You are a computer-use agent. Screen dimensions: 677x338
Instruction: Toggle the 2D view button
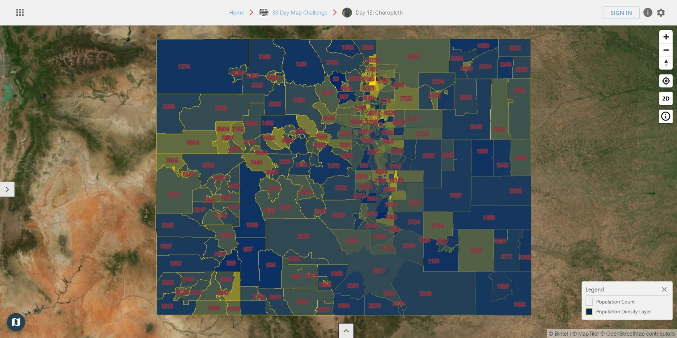click(666, 98)
